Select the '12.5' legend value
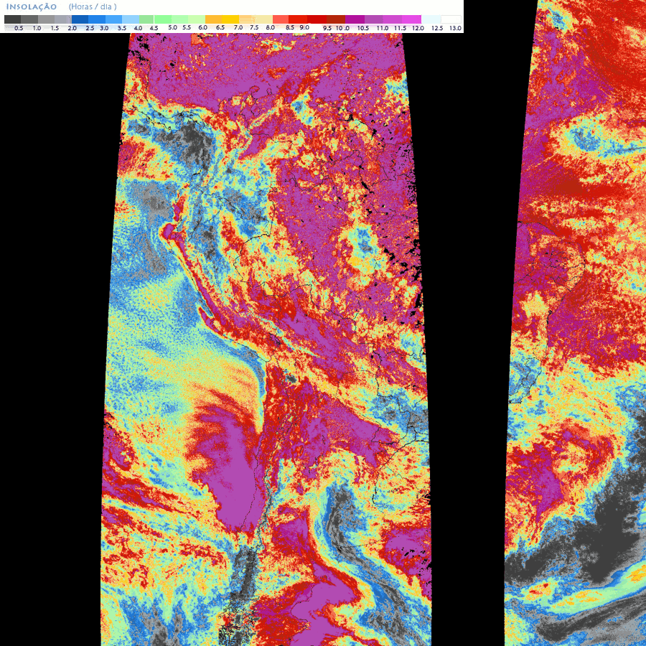The image size is (646, 646). pyautogui.click(x=437, y=29)
